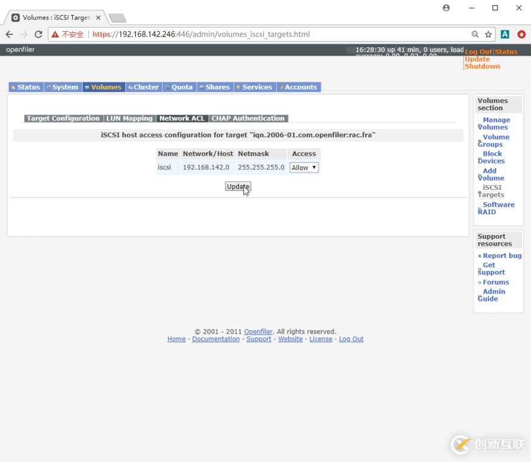
Task: Open Software RAID sidebar link
Action: (497, 208)
